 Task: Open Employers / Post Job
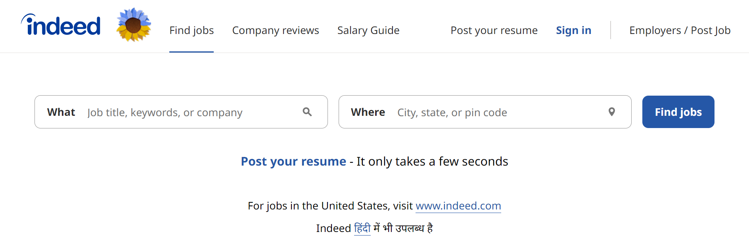[680, 30]
